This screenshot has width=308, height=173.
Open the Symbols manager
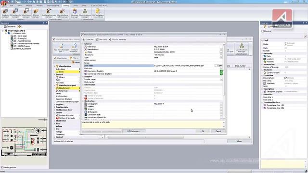coord(5,13)
